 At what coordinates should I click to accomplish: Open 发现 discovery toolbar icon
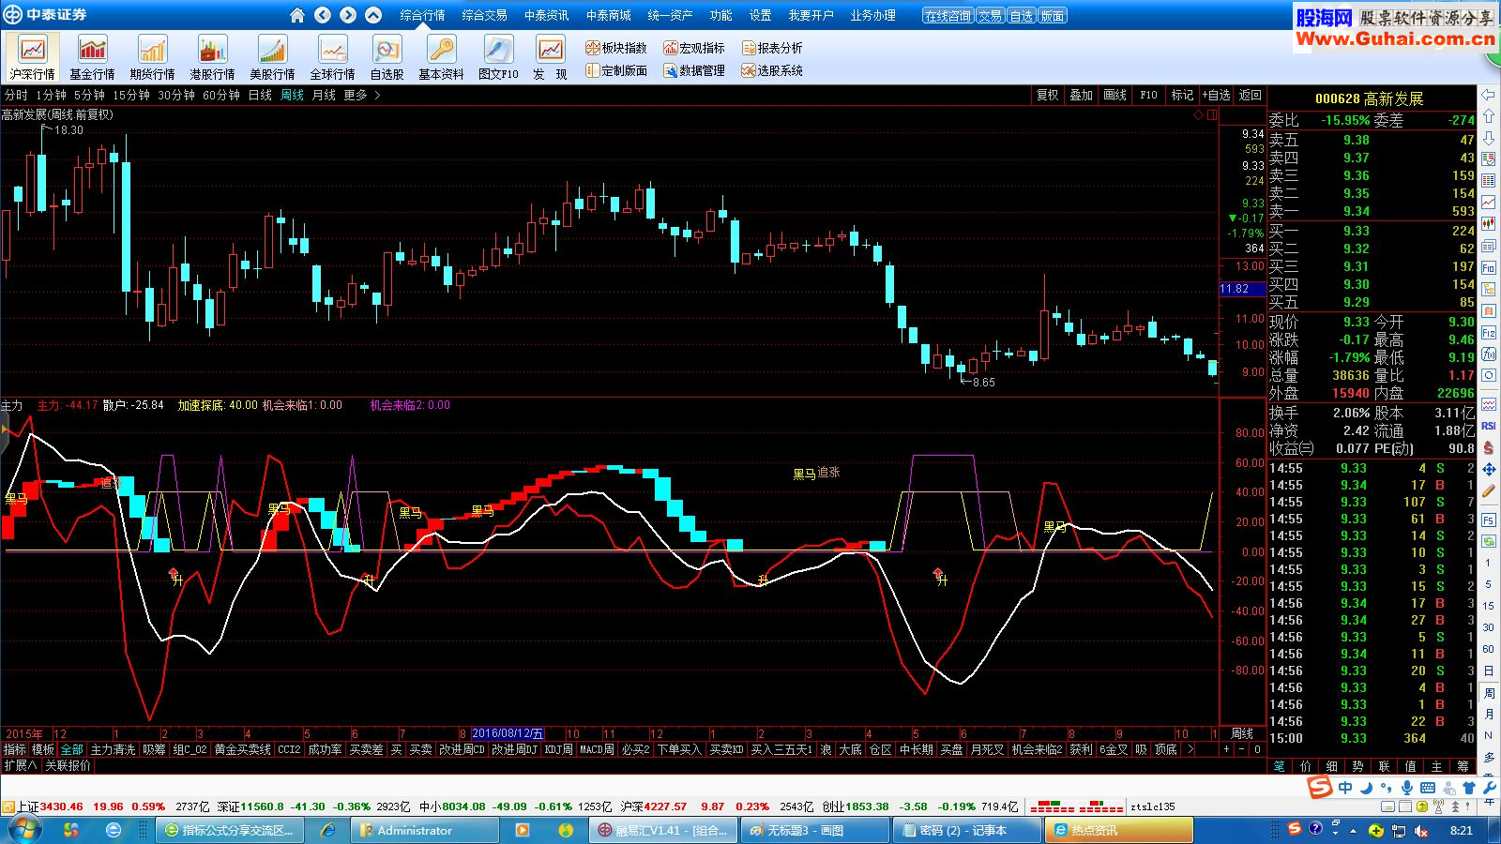[550, 57]
